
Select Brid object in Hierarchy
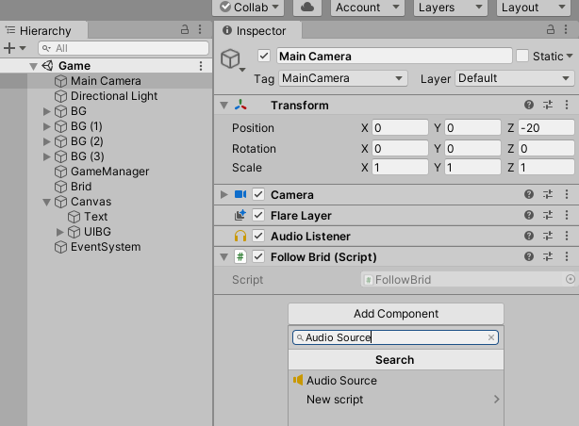click(x=81, y=187)
